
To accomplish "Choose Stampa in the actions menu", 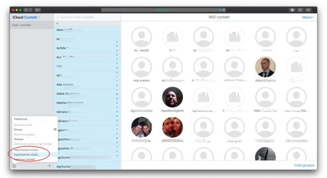I will click(x=18, y=139).
